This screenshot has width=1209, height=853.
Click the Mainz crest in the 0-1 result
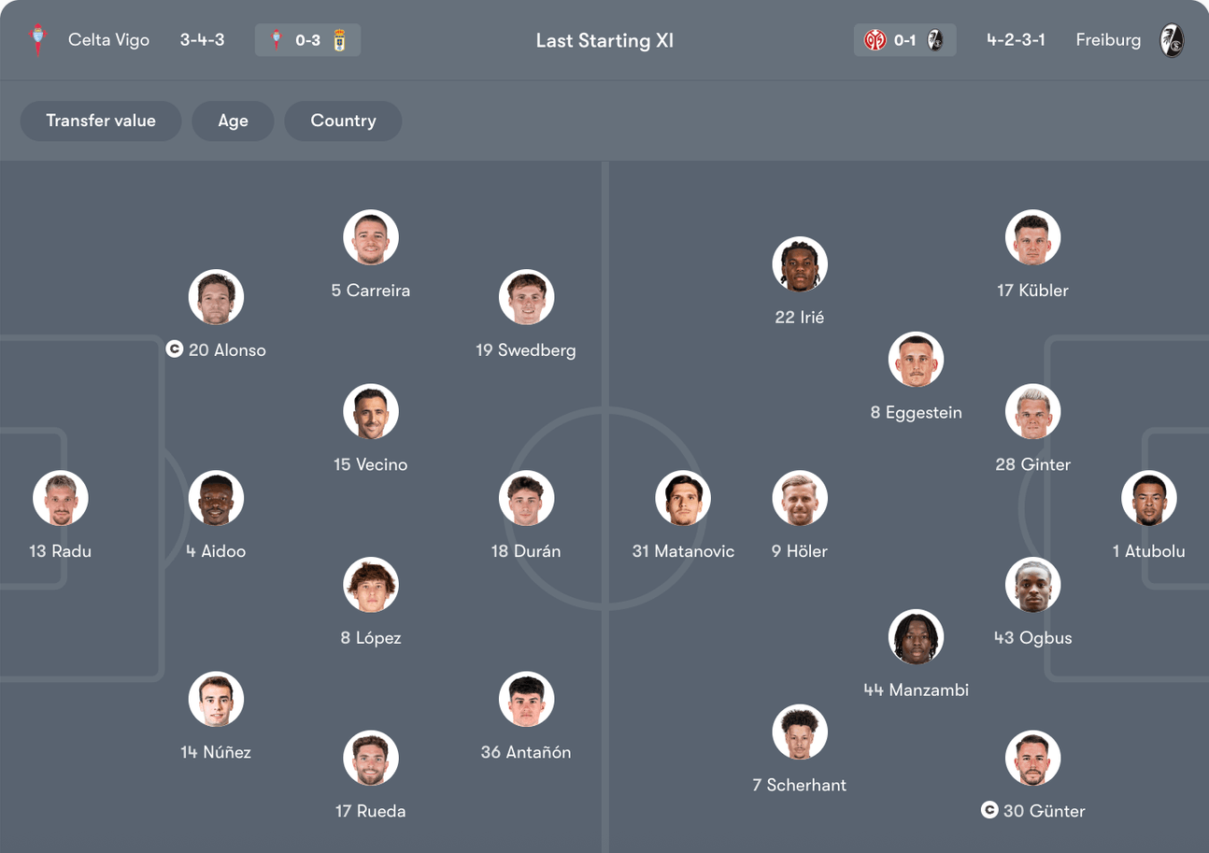pos(875,40)
